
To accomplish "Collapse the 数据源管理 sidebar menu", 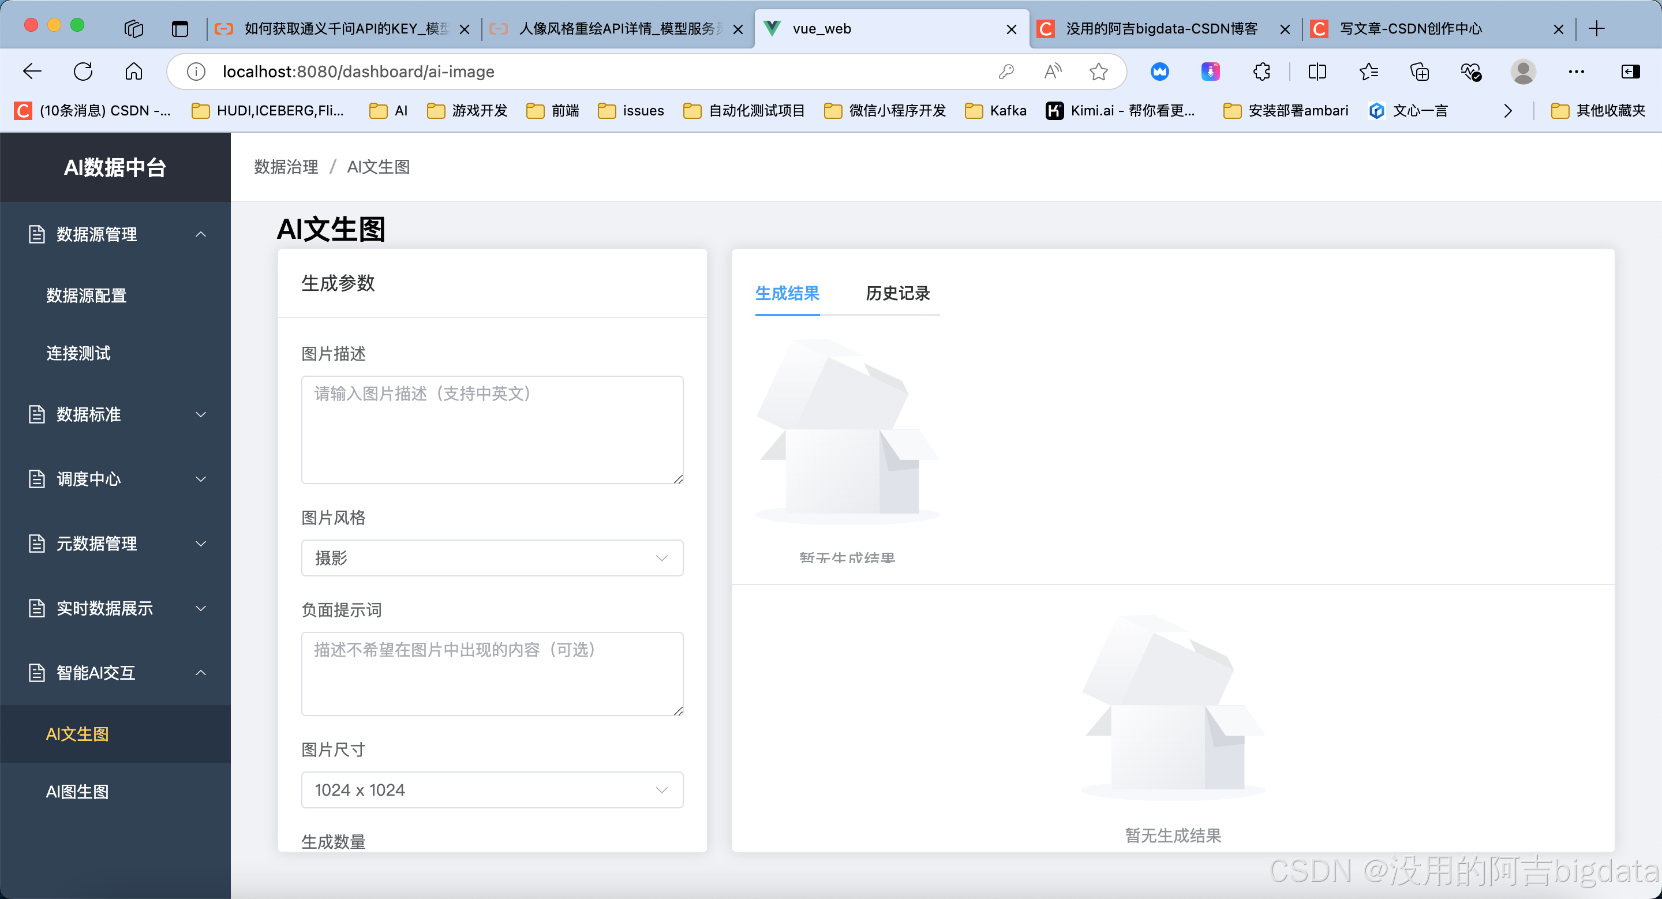I will tap(115, 234).
